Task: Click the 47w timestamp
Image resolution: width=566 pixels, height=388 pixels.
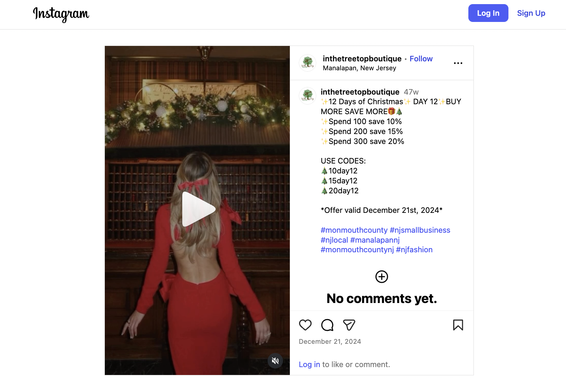Action: pyautogui.click(x=411, y=92)
